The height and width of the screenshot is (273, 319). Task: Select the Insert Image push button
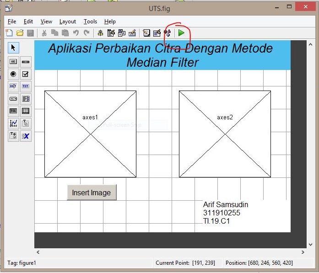(92, 193)
